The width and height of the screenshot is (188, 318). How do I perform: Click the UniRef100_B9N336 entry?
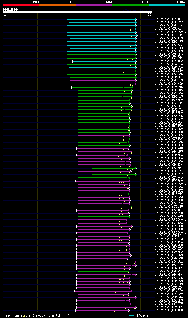169,68
